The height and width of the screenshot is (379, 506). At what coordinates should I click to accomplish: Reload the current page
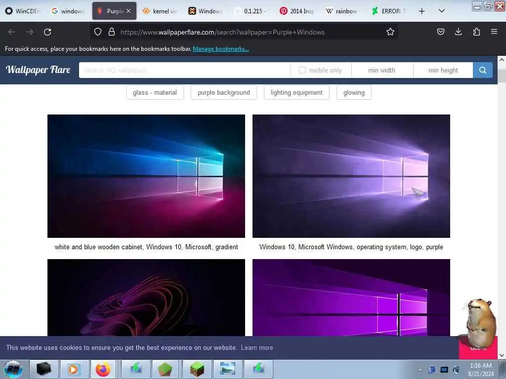[47, 32]
